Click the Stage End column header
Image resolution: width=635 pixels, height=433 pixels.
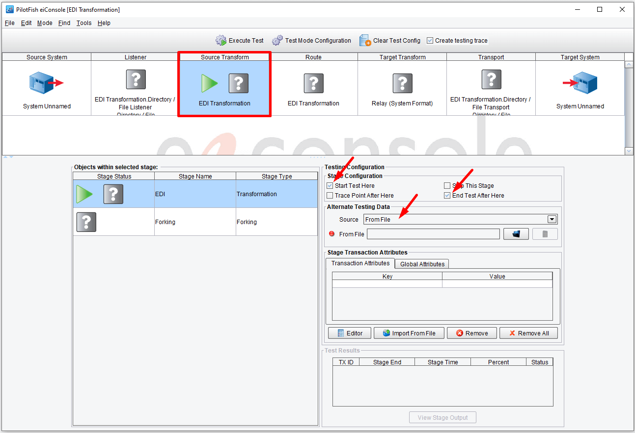point(387,362)
